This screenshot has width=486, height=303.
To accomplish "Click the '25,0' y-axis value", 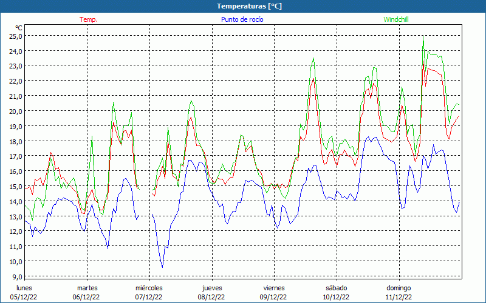I will pos(16,36).
